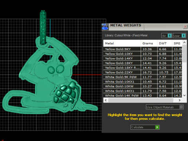Select the Yellow Gold:10KY row
The width and height of the screenshot is (188, 141).
click(143, 54)
